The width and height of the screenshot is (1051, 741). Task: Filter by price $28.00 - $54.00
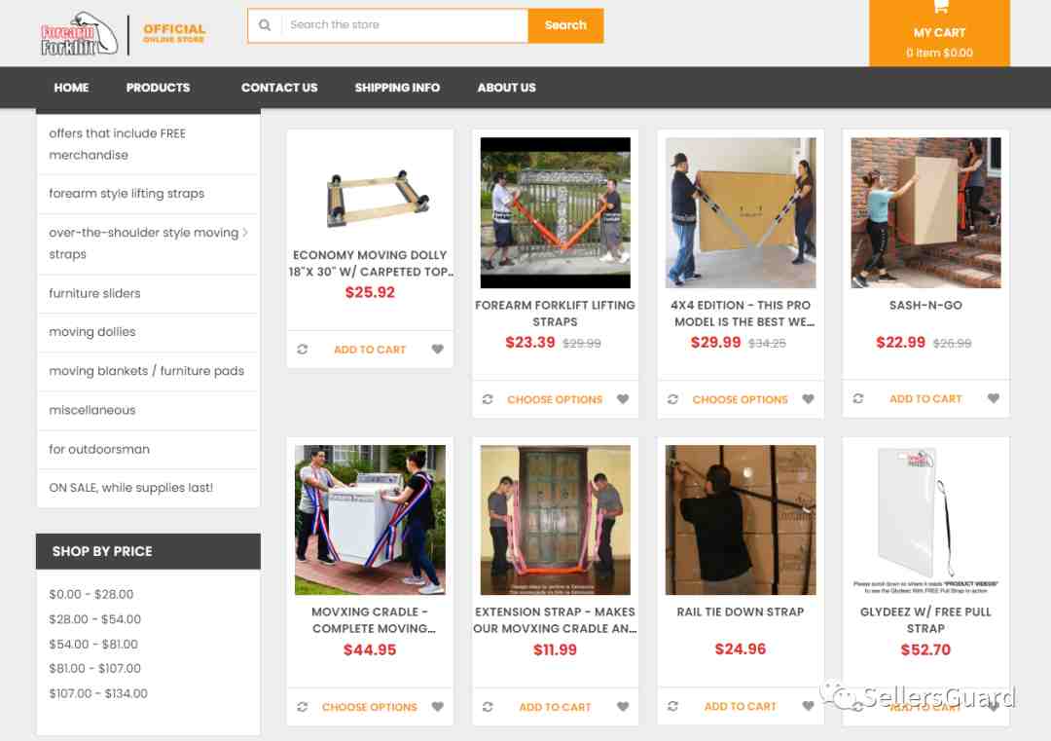click(95, 619)
